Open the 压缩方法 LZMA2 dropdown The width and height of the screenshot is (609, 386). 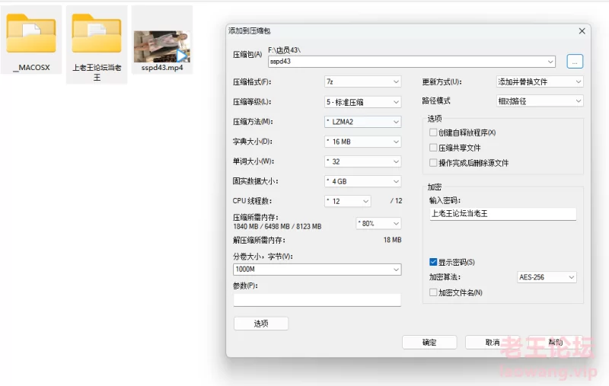coord(362,121)
